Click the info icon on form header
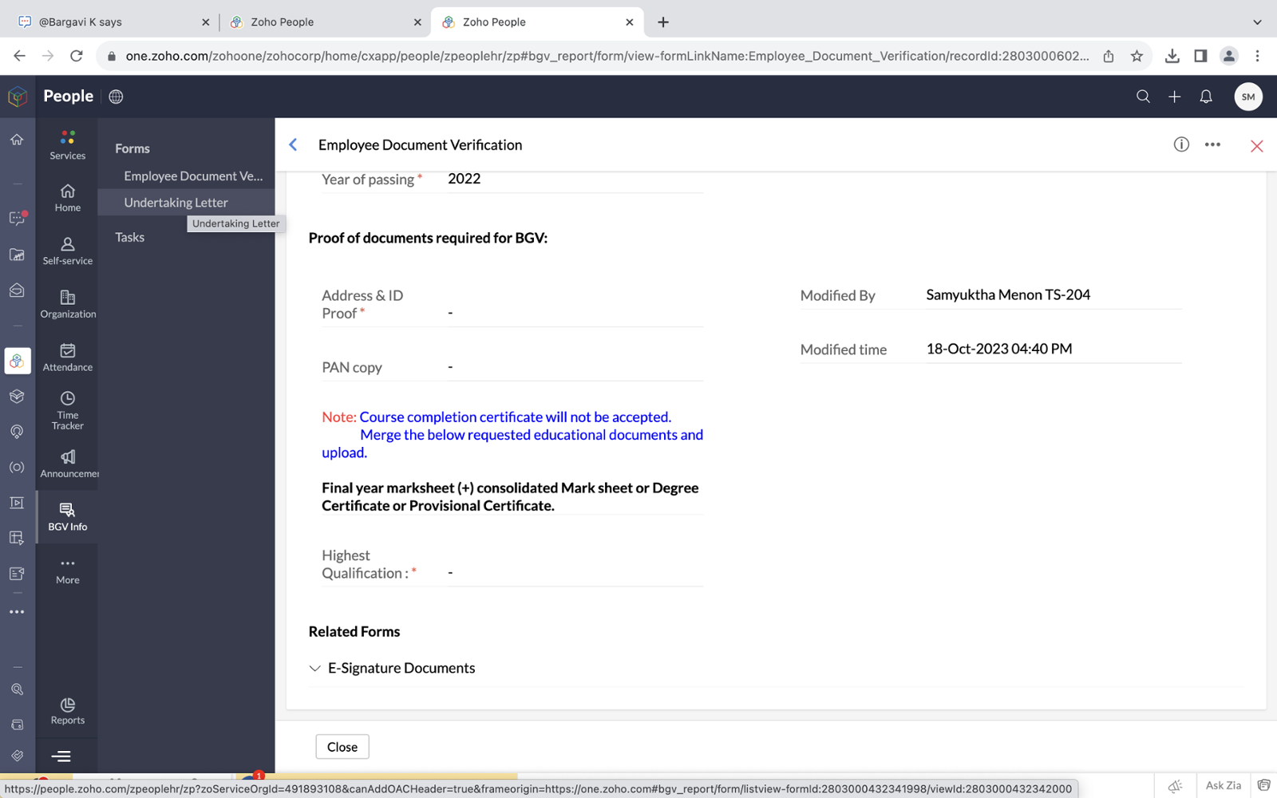The width and height of the screenshot is (1277, 798). 1181,144
